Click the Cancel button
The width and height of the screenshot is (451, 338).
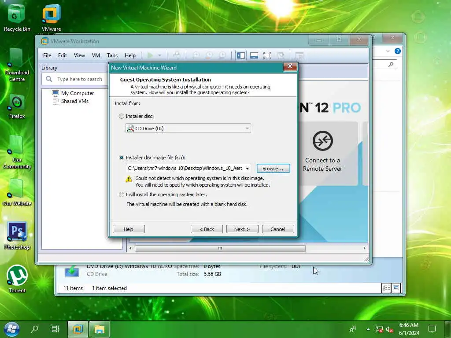tap(278, 229)
